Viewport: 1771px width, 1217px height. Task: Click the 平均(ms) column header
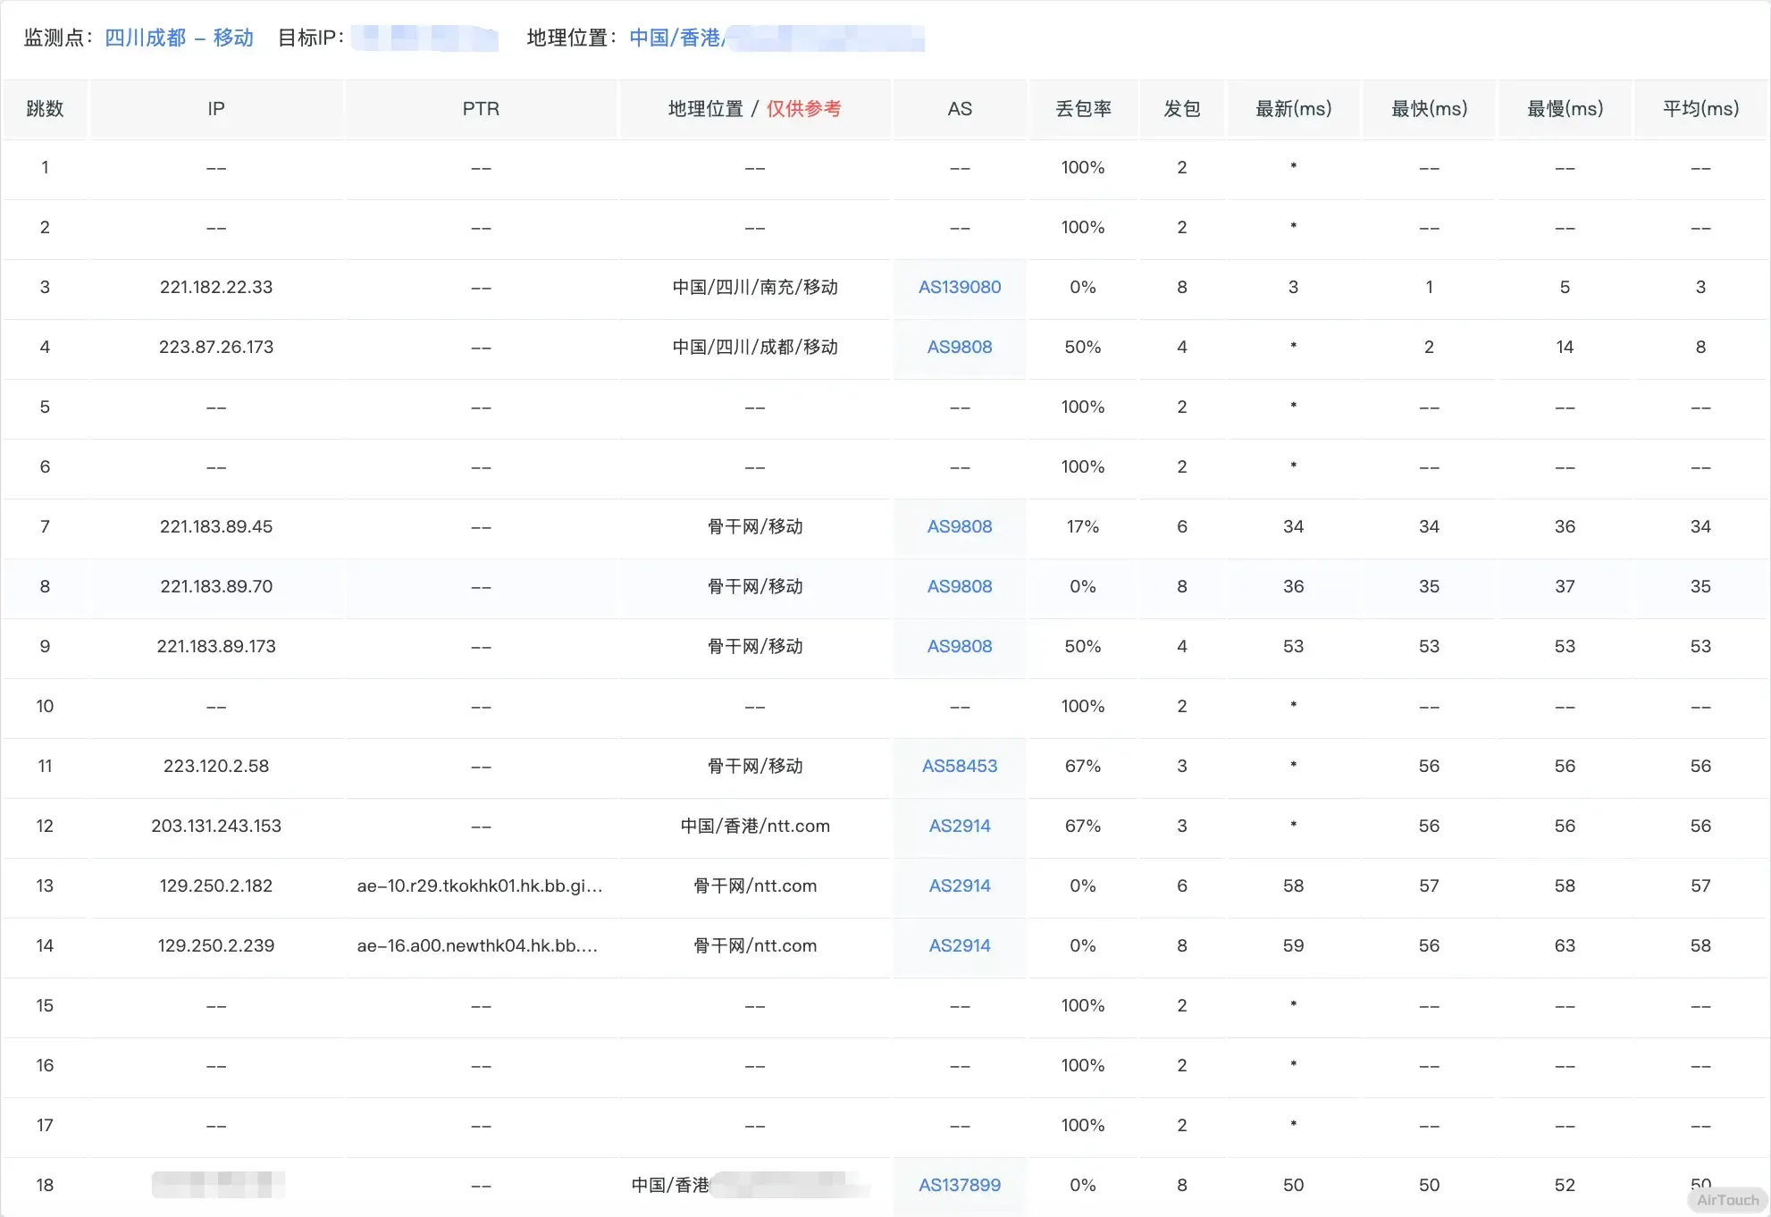[1700, 109]
